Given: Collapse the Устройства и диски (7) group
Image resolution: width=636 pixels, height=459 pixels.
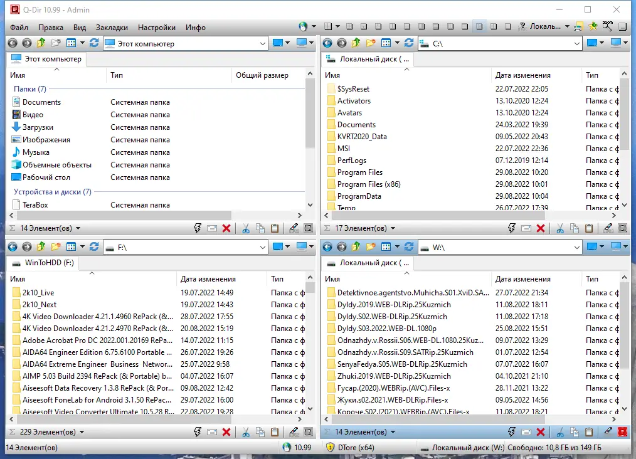Looking at the screenshot, I should click(x=52, y=192).
